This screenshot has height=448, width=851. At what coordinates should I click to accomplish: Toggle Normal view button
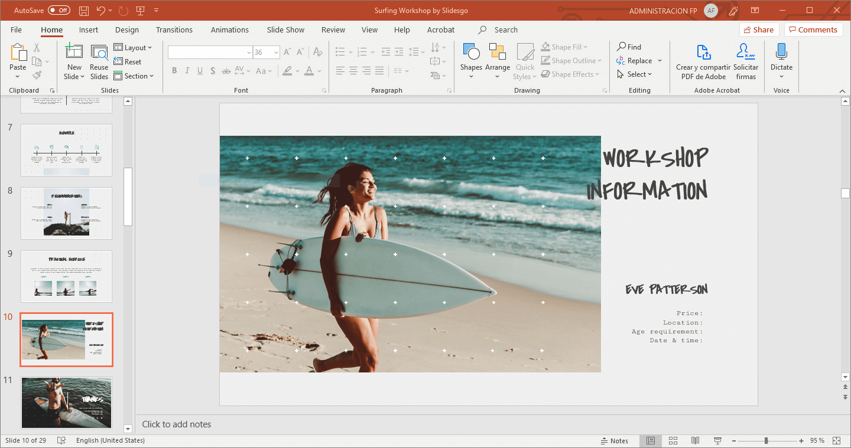tap(651, 441)
